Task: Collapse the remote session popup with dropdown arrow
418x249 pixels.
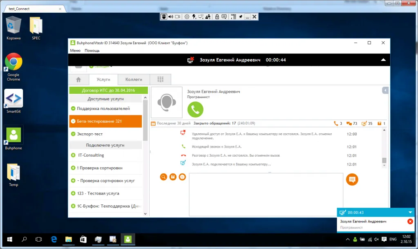Action: [410, 212]
